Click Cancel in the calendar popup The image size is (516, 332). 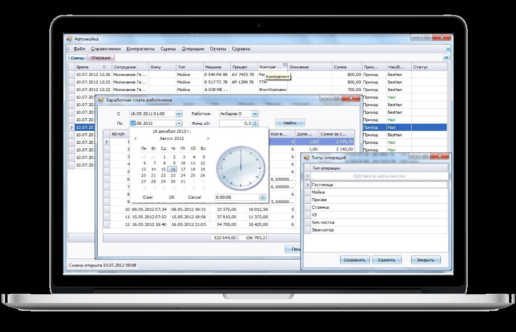[x=195, y=197]
